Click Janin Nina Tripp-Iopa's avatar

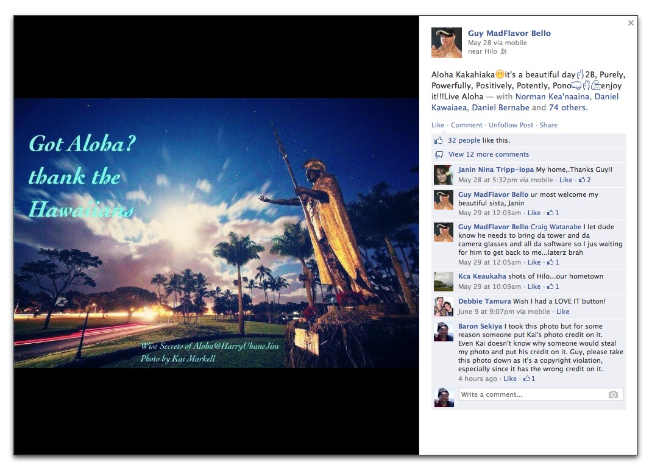pyautogui.click(x=443, y=175)
